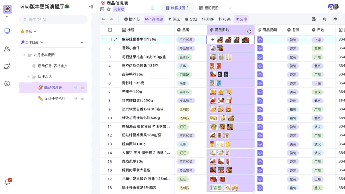This screenshot has width=345, height=194.
Task: Add a new view with plus
Action: tap(230, 8)
